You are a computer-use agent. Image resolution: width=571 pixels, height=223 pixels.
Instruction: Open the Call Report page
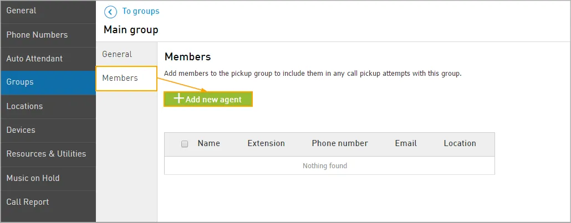pyautogui.click(x=48, y=203)
